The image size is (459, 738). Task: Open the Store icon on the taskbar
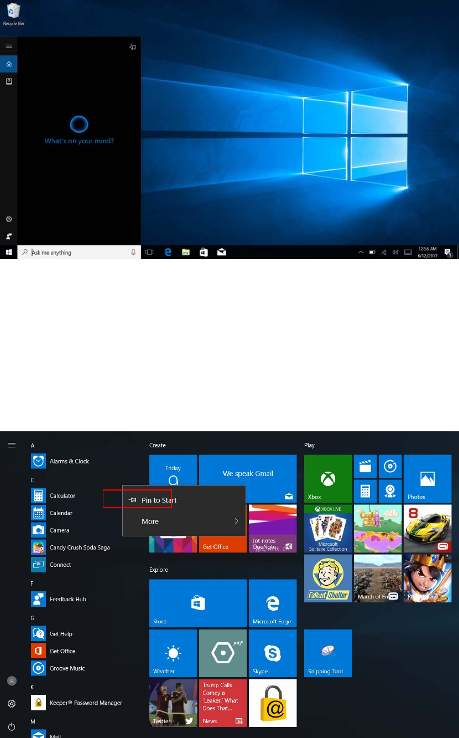204,252
